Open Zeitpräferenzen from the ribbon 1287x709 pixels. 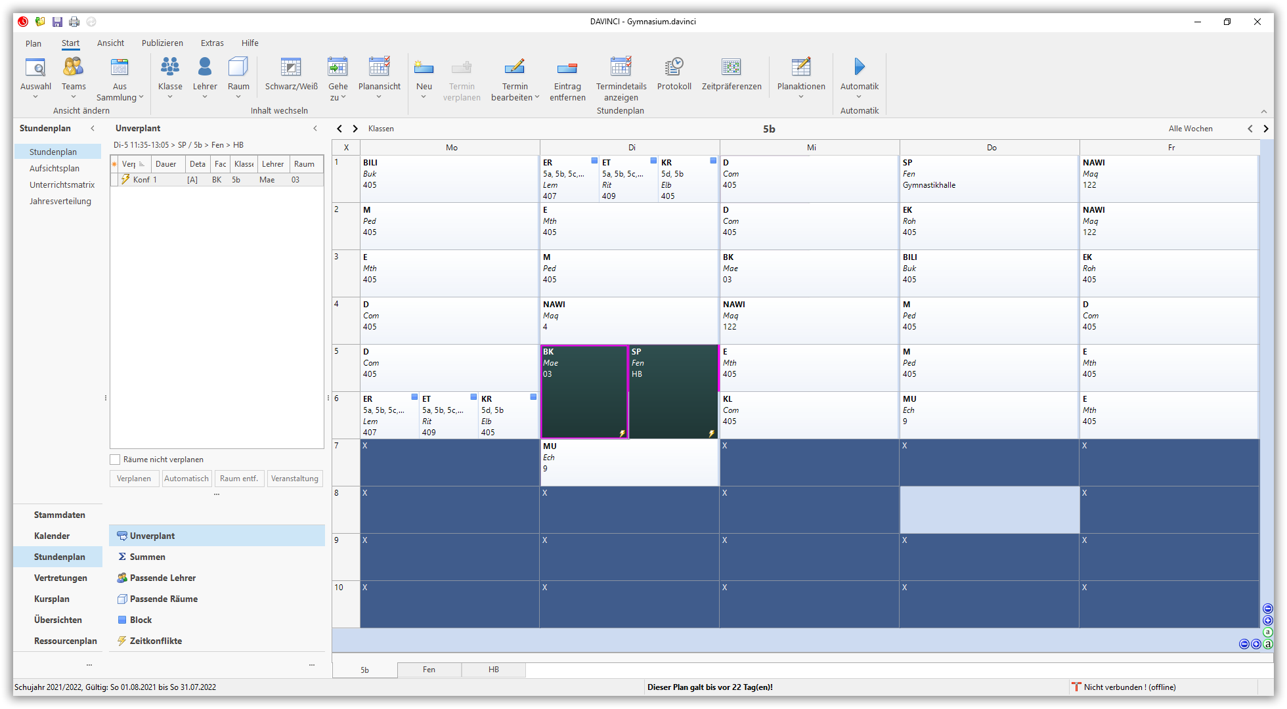tap(731, 67)
